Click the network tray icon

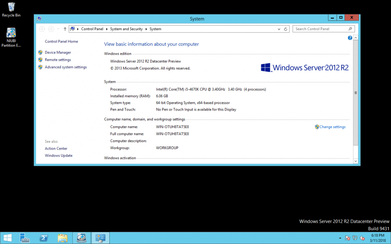355,238
